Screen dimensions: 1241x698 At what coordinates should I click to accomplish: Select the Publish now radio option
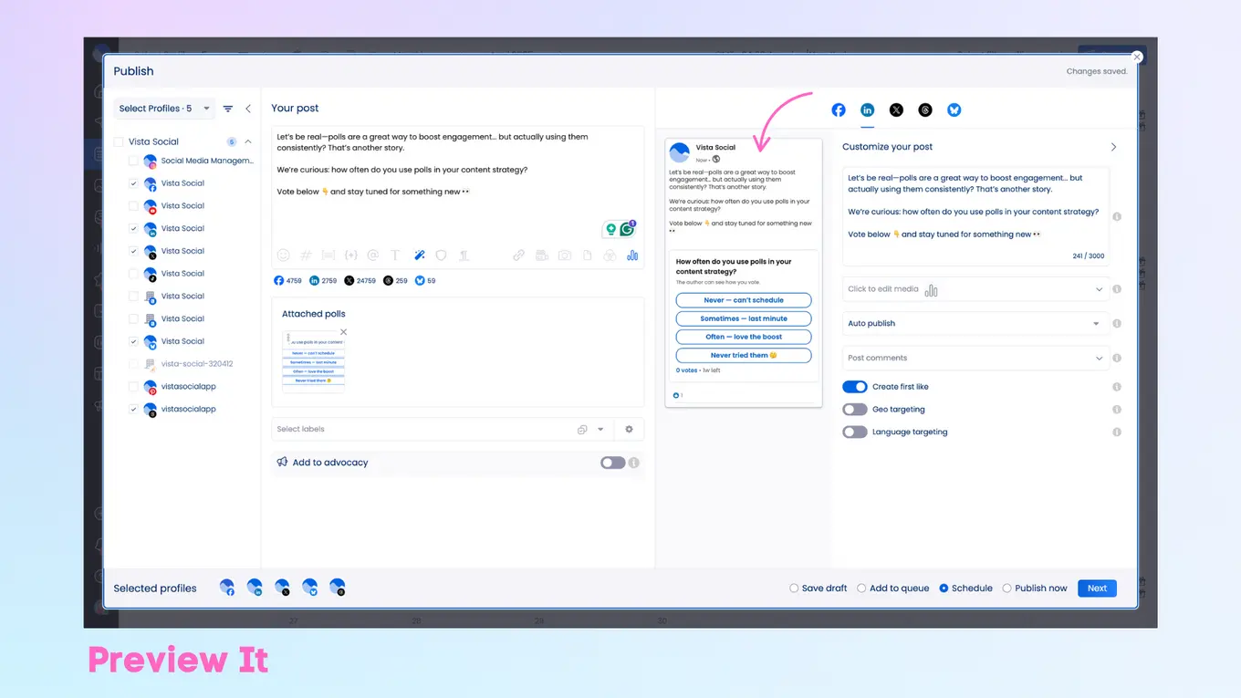tap(1007, 589)
